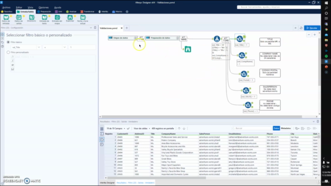This screenshot has height=186, width=331.
Task: Show messages list icon in results sidebar
Action: click(x=102, y=129)
